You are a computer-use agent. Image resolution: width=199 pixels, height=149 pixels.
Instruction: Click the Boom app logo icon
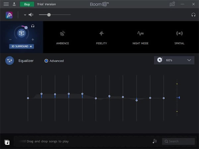click(x=9, y=15)
